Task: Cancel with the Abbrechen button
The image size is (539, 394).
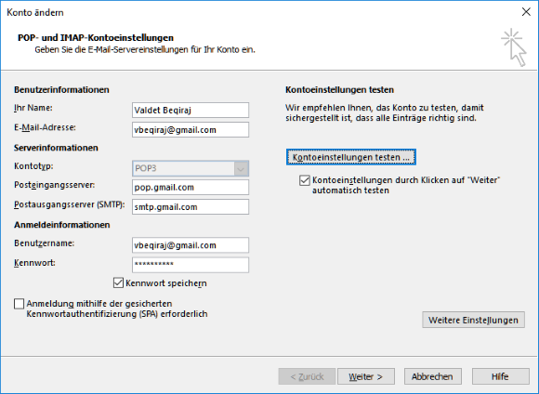Action: point(432,376)
